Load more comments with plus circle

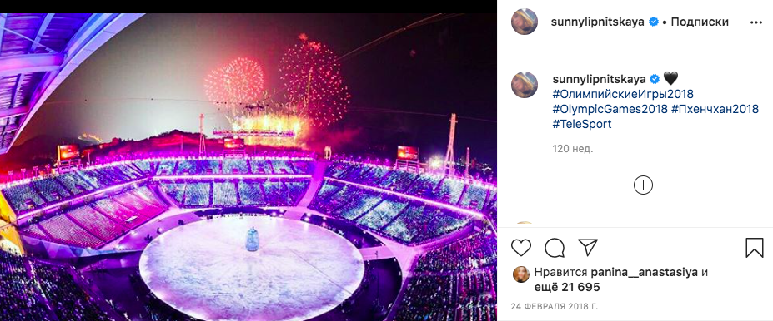tap(643, 185)
